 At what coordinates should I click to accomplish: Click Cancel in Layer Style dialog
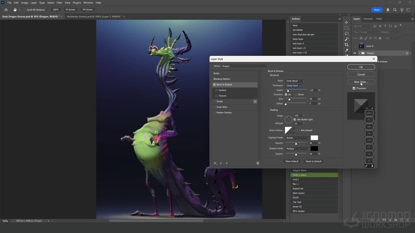click(361, 75)
